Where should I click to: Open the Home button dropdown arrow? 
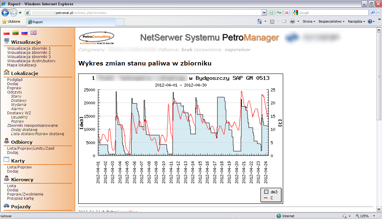tap(265, 21)
